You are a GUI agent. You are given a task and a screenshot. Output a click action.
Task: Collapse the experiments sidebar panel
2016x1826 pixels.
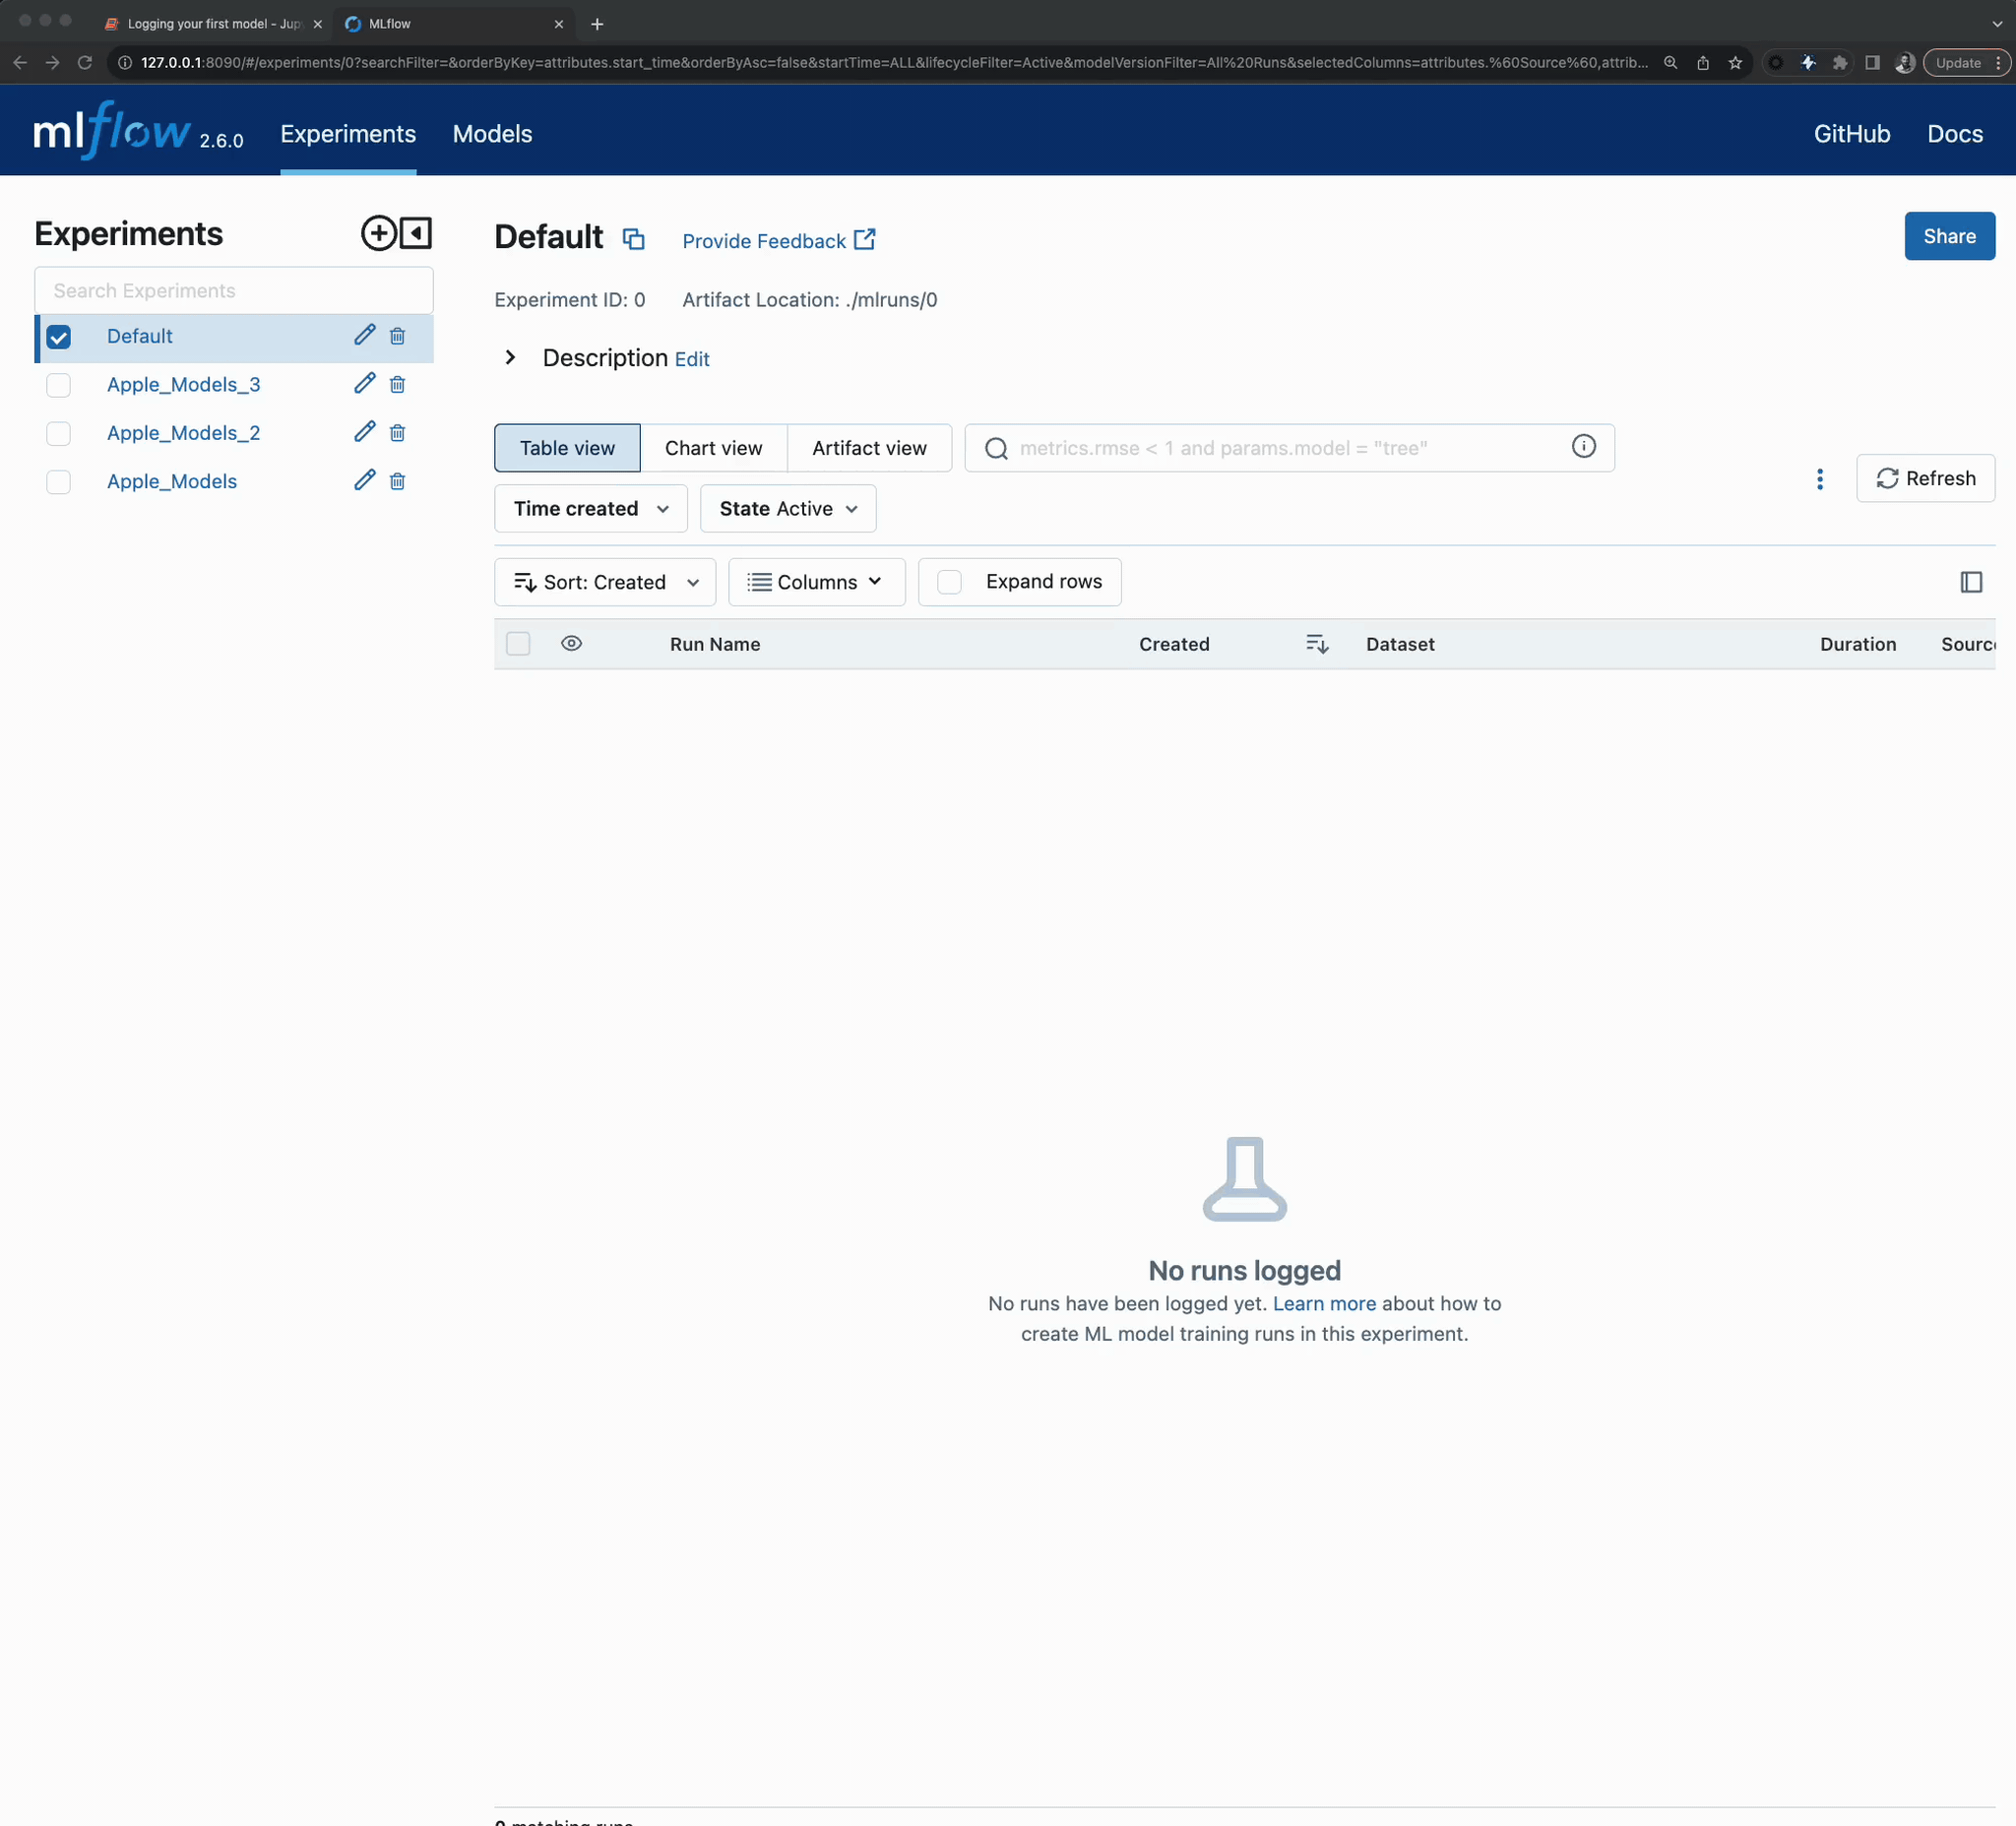tap(416, 233)
